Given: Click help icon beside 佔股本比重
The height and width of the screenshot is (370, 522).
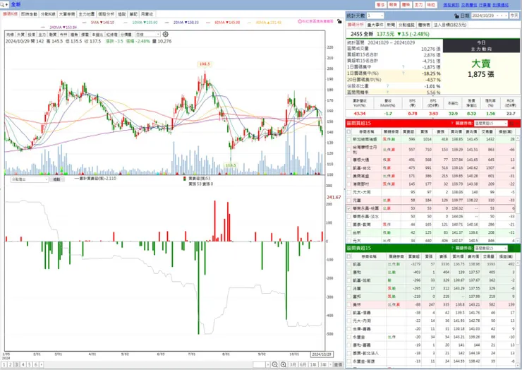Looking at the screenshot, I should coord(387,86).
